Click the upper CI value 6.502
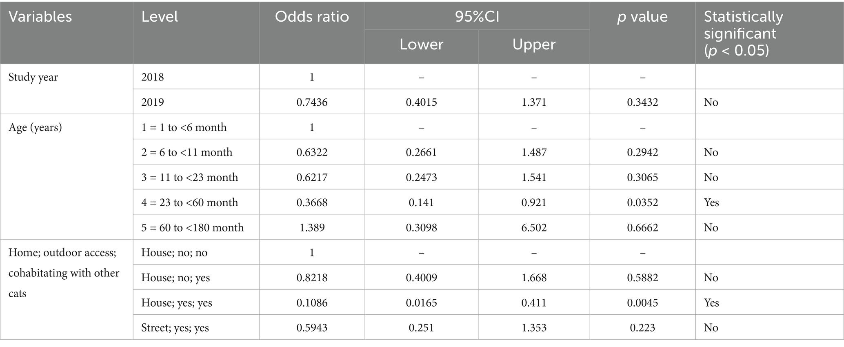The width and height of the screenshot is (844, 347). (534, 228)
